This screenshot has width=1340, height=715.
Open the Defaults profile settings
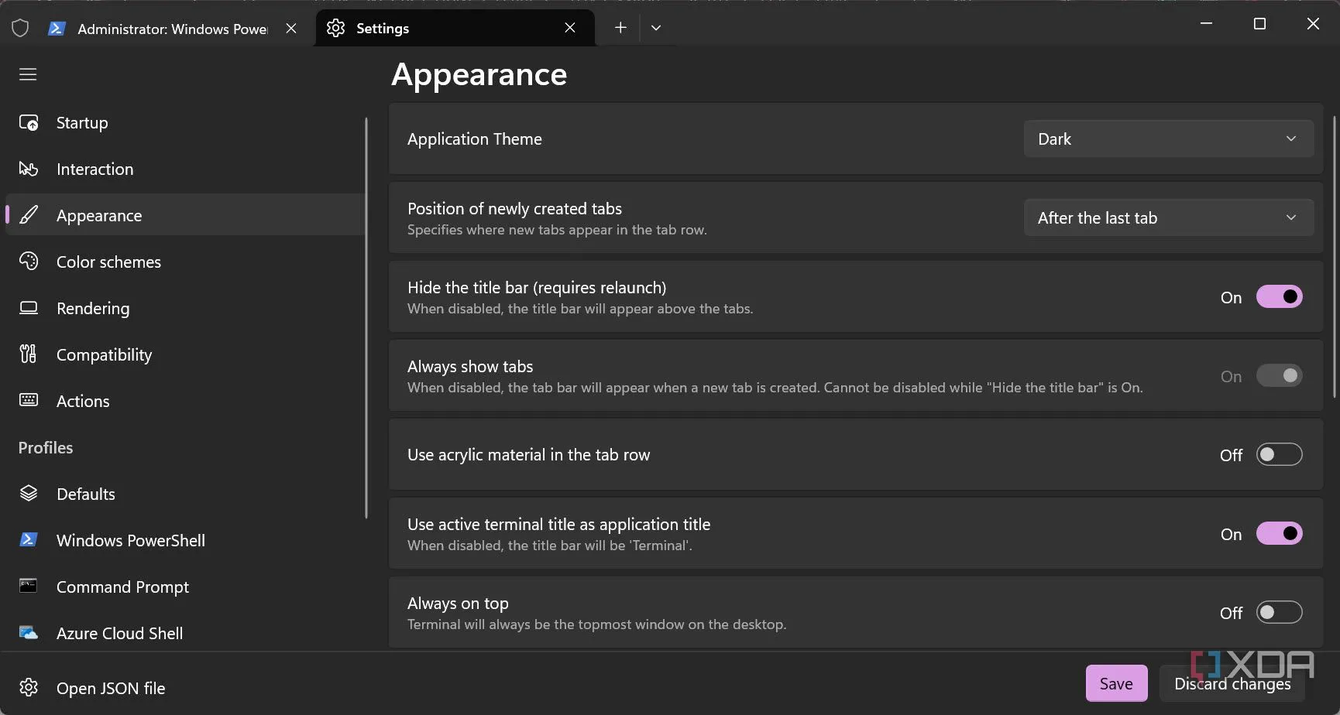pos(184,494)
